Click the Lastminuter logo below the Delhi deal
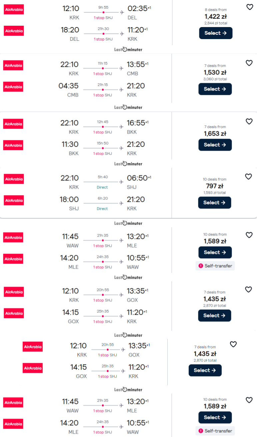This screenshot has height=437, width=257. [x=128, y=49]
